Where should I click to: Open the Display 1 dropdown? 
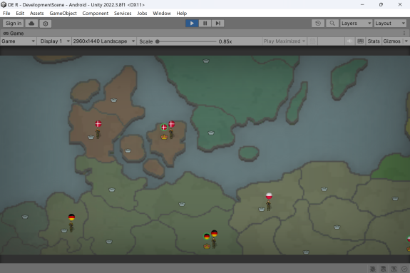(x=55, y=41)
